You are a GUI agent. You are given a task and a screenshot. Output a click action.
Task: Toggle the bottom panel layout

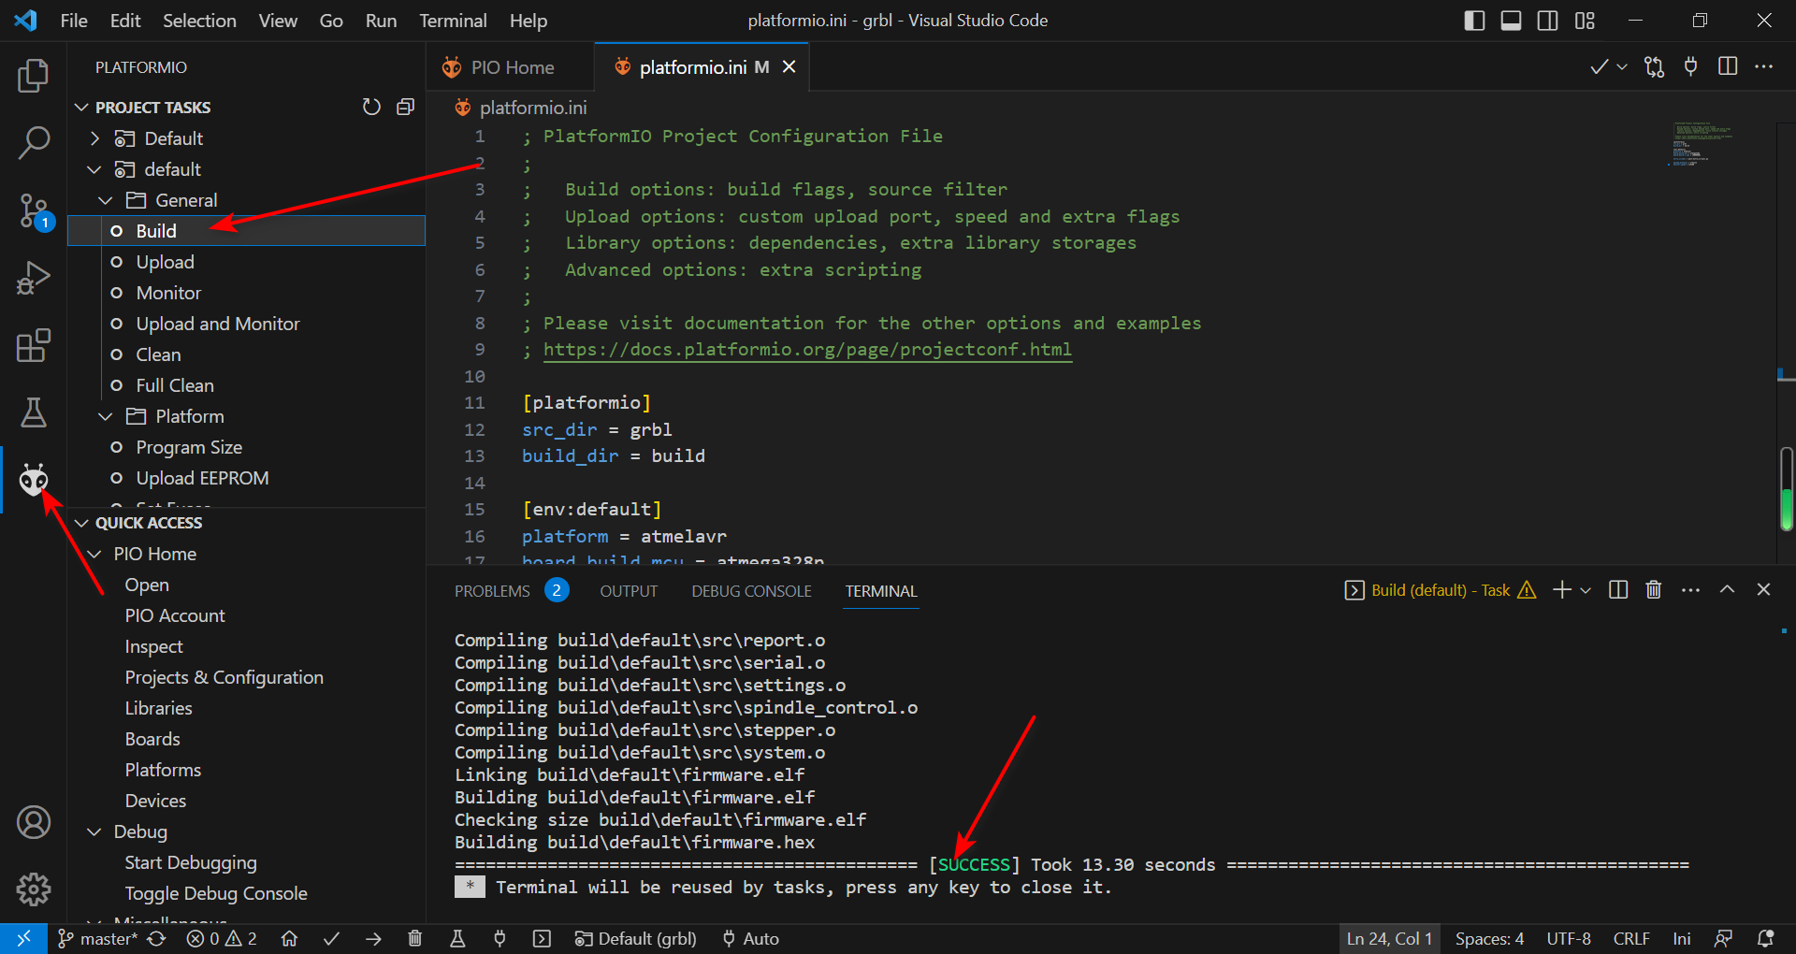pos(1511,21)
